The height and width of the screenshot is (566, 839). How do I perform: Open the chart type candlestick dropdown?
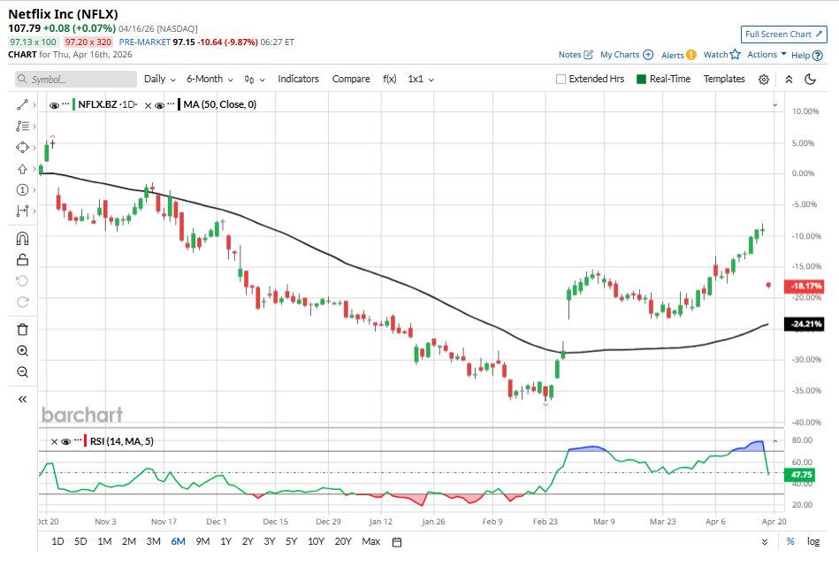[254, 80]
